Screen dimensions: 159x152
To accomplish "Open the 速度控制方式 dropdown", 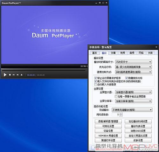I will click(134, 72).
